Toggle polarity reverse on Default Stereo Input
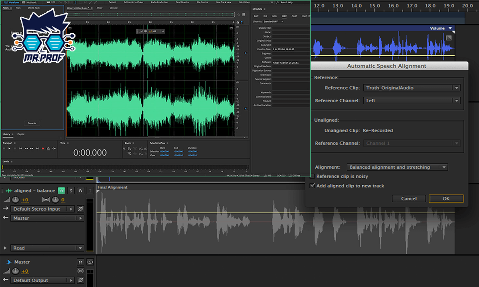The image size is (479, 287). [x=80, y=209]
